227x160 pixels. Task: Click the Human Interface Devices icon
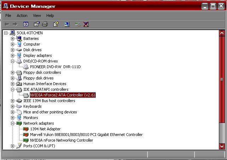19,84
